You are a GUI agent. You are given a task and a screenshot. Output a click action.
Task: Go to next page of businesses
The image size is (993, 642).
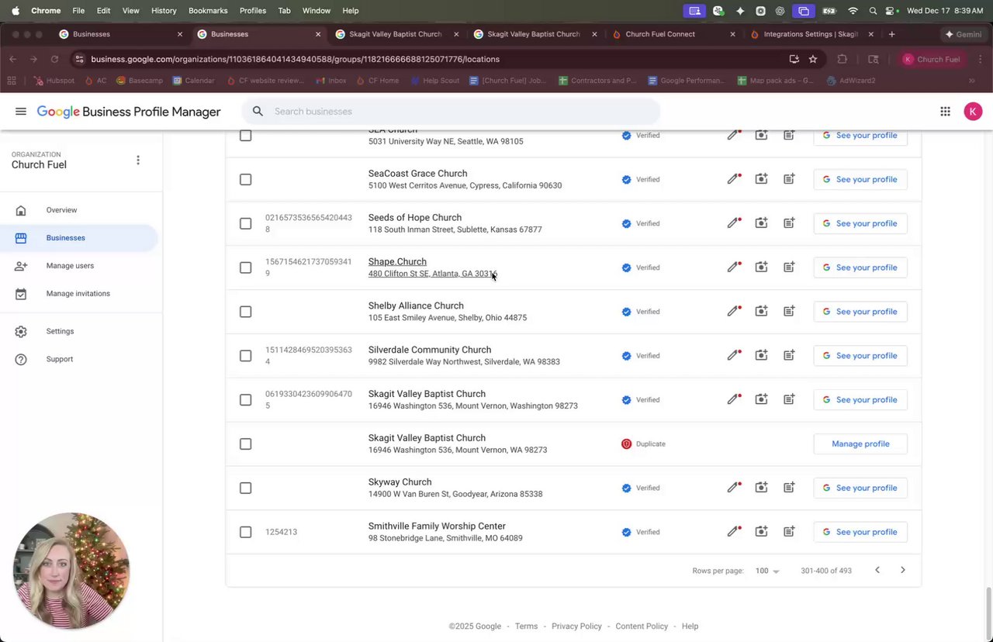pos(902,571)
